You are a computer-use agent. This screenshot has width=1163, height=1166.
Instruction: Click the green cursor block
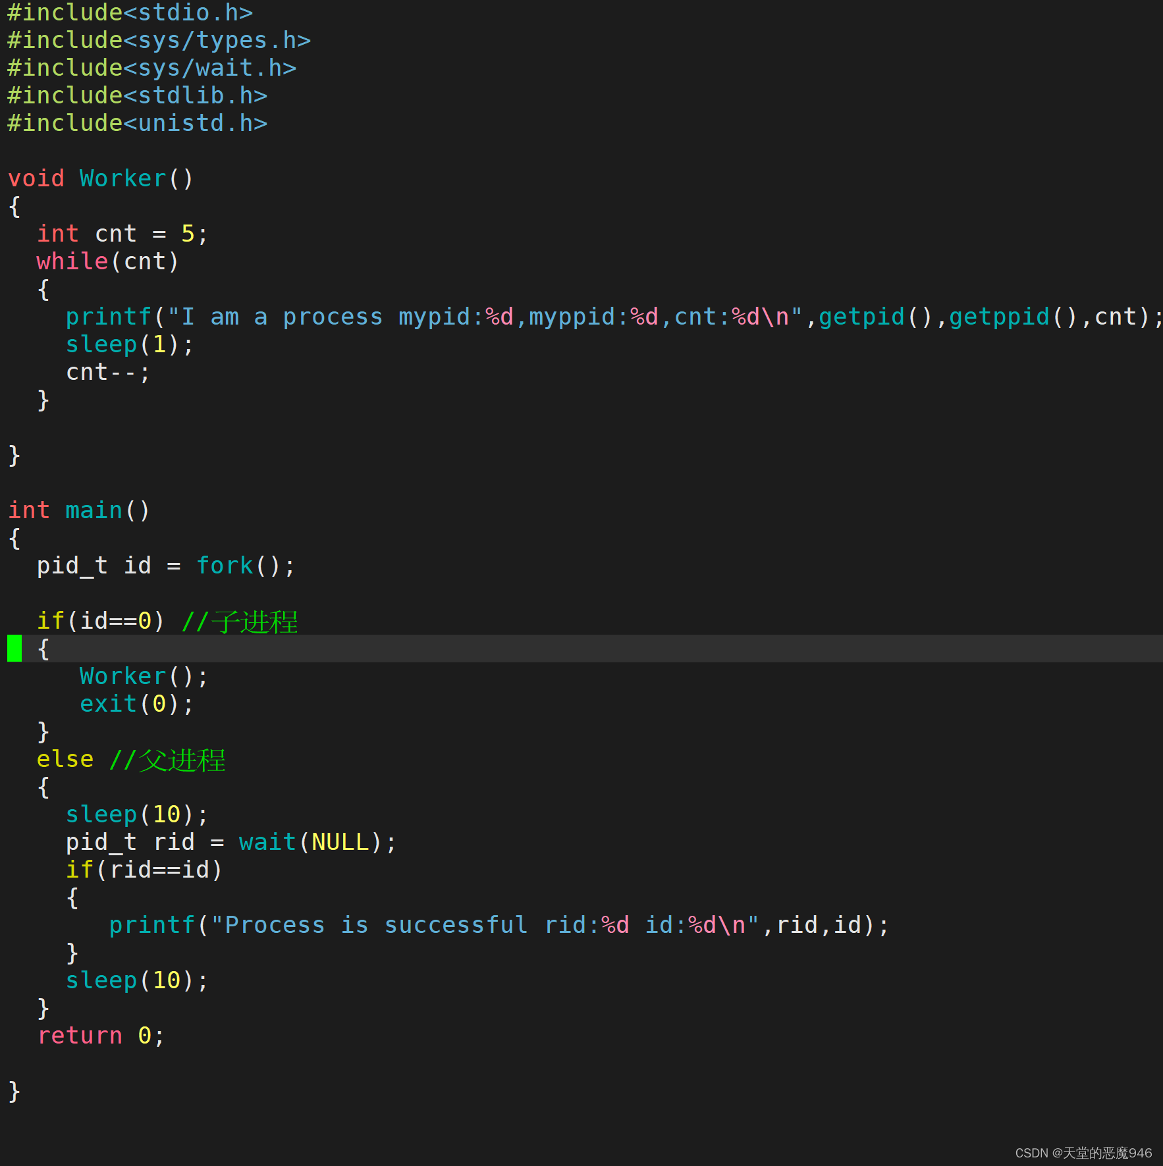coord(14,649)
